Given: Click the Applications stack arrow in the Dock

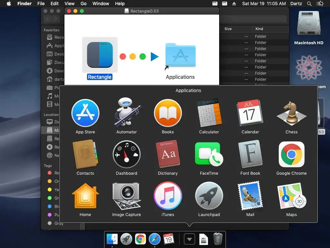Looking at the screenshot, I should pyautogui.click(x=189, y=239).
